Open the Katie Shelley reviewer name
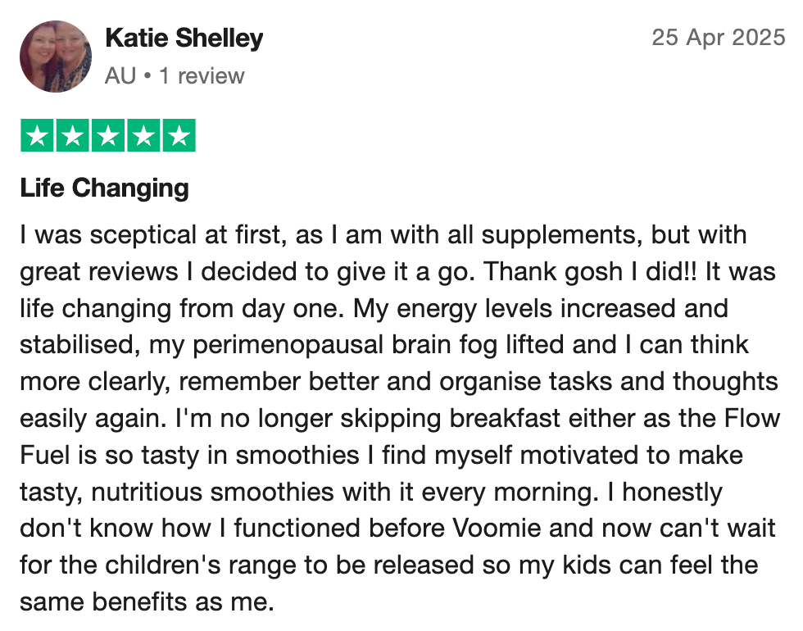Viewport: 803px width, 631px height. point(184,38)
